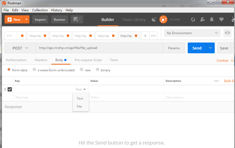The width and height of the screenshot is (235, 148).
Task: Click the Save button
Action: 224,48
